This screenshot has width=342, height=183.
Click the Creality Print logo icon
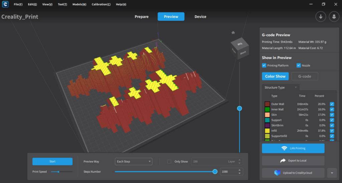click(x=5, y=4)
